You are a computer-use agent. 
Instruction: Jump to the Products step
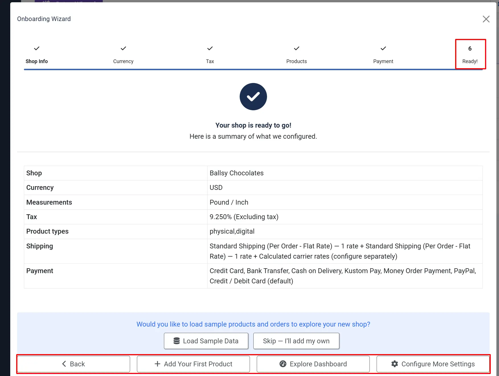297,55
